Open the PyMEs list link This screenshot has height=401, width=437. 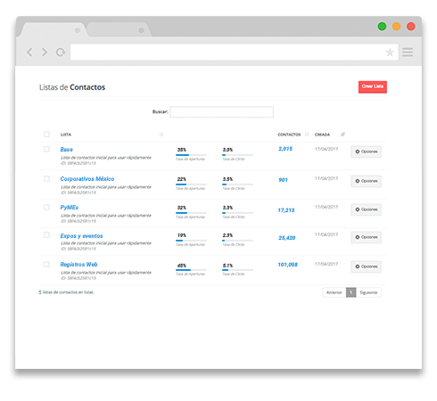point(70,208)
